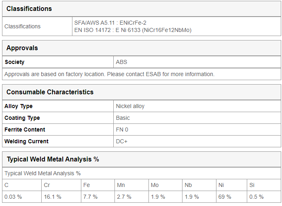Click the Cr column header cell

coord(61,185)
